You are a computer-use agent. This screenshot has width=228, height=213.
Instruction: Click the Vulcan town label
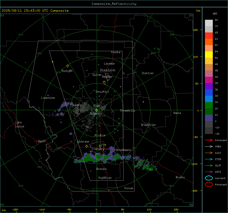click(129, 188)
